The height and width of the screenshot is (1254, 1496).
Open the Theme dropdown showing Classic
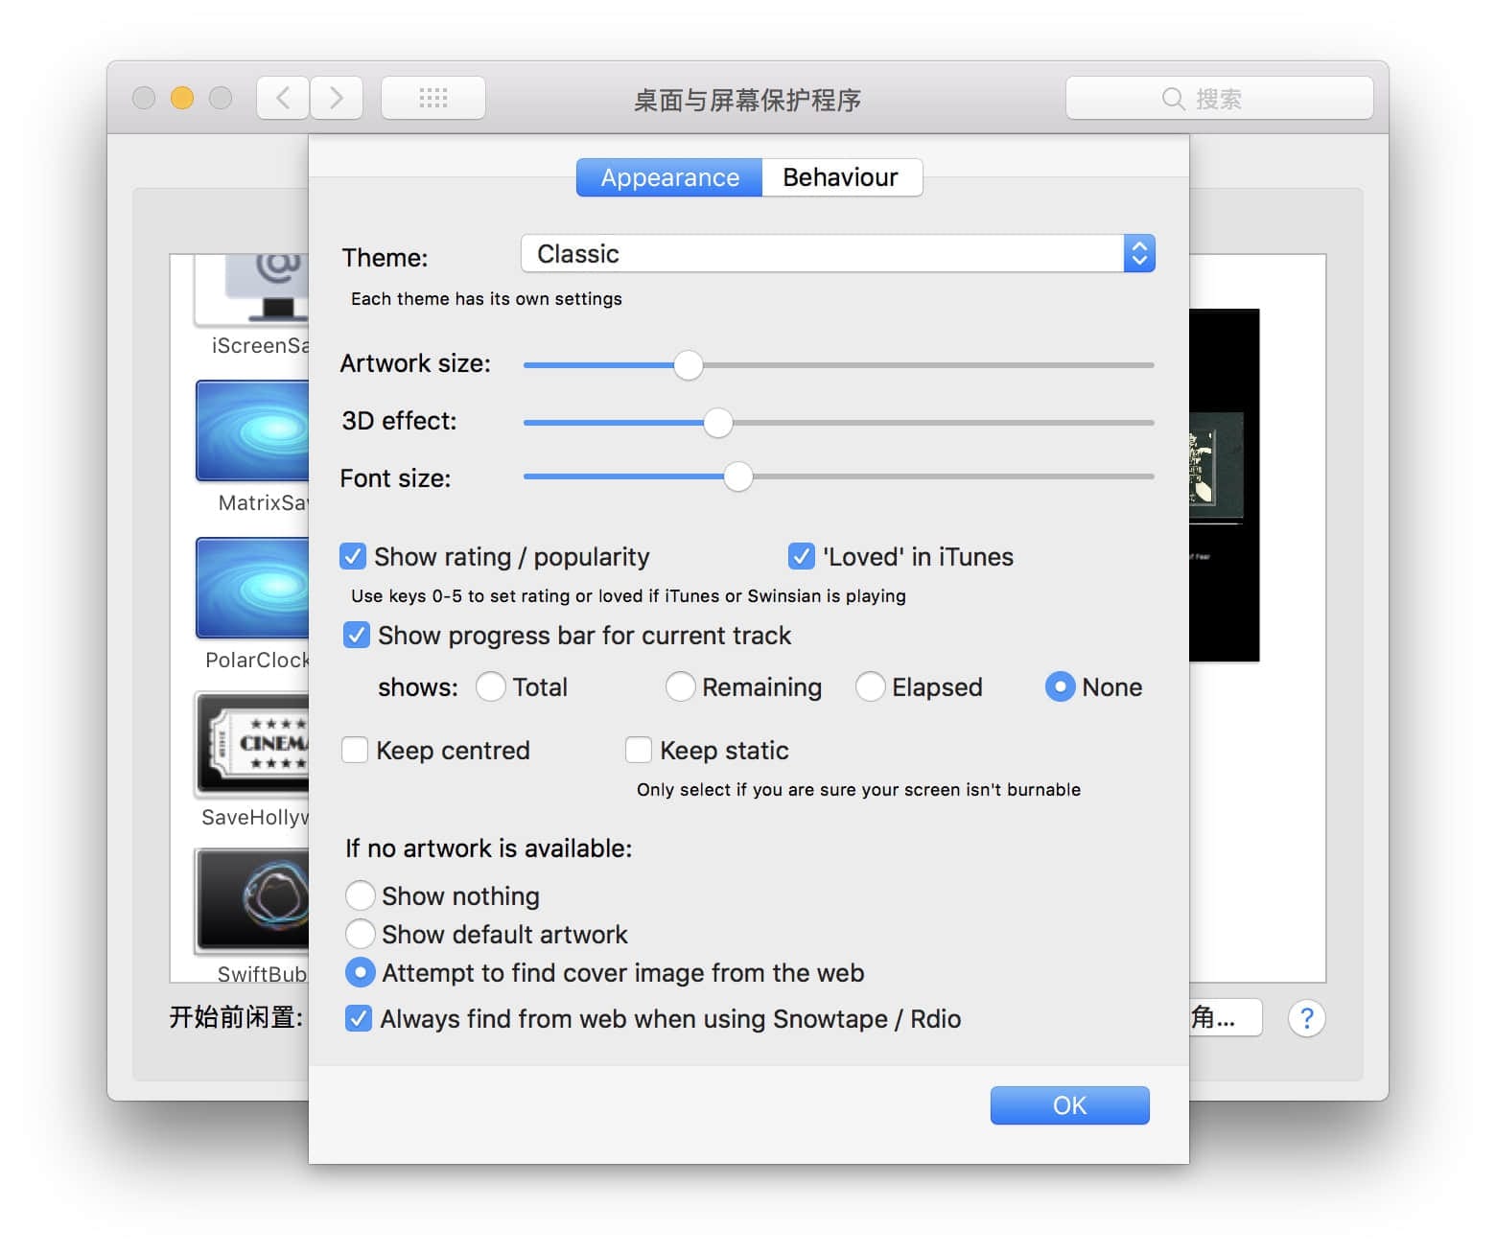837,254
